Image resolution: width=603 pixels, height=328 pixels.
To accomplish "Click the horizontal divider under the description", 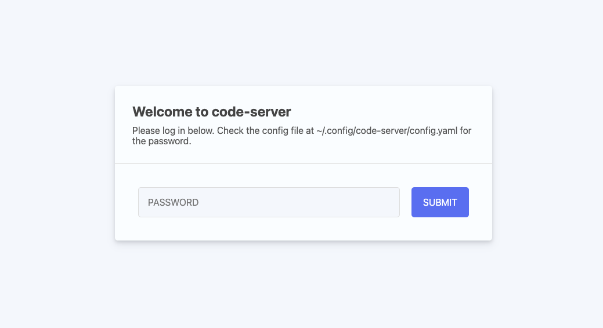I will pyautogui.click(x=304, y=163).
